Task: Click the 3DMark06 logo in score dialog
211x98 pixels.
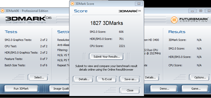Action: pyautogui.click(x=130, y=11)
